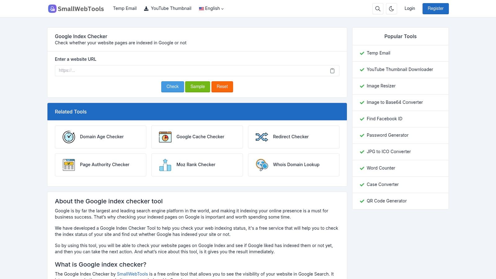Click 'What is Google index checker?' heading

100,264
